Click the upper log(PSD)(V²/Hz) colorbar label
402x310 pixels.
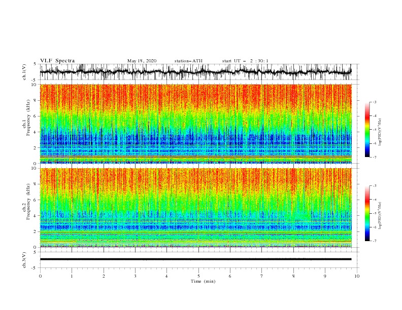click(380, 132)
